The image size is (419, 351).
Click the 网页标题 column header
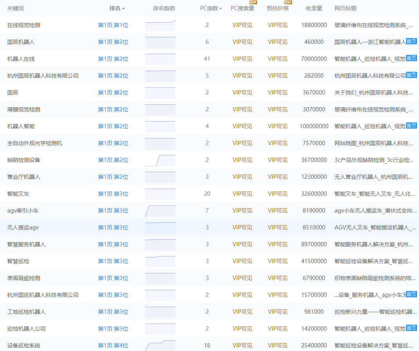click(x=346, y=8)
